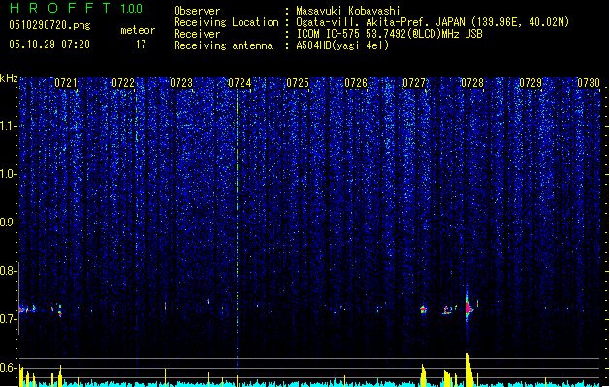Click the 'Observer' field label
Screen dimensions: 610x387
click(x=197, y=11)
